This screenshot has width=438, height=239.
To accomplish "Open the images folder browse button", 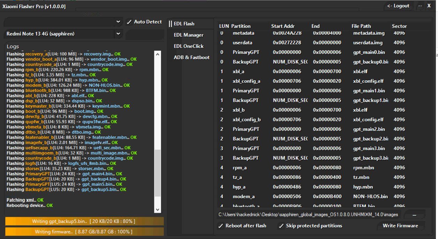I will (x=415, y=215).
